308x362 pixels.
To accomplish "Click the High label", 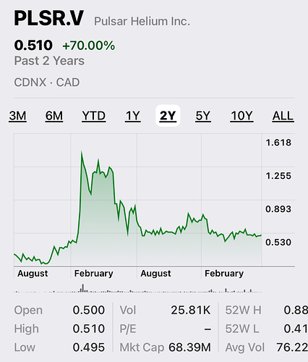I will [26, 329].
